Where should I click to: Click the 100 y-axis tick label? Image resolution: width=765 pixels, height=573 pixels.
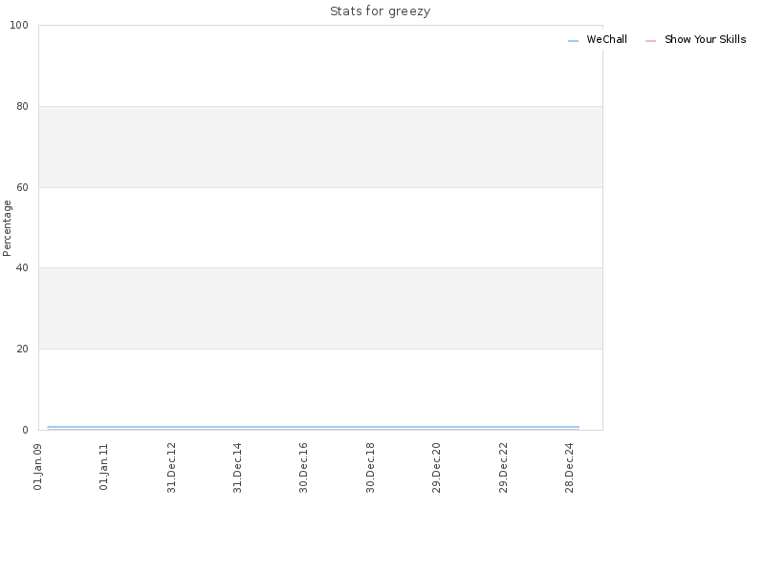[x=19, y=26]
